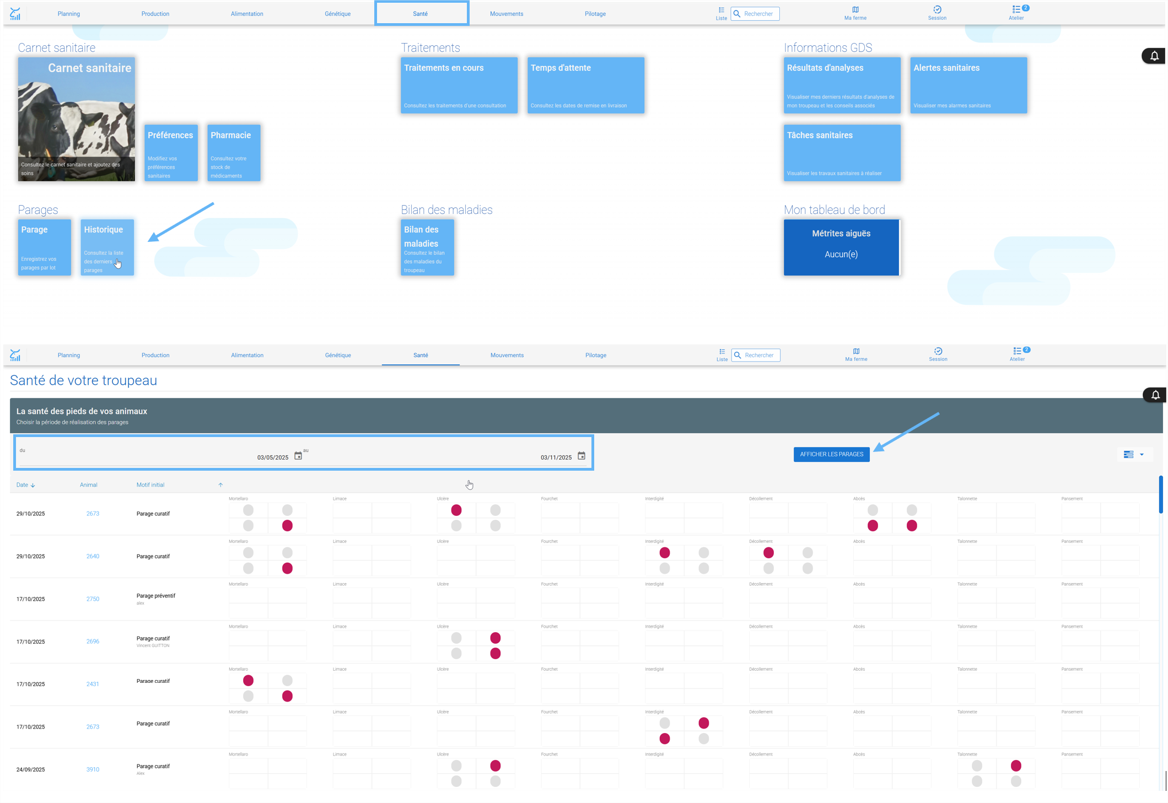Open animal 3910 link

coord(93,770)
